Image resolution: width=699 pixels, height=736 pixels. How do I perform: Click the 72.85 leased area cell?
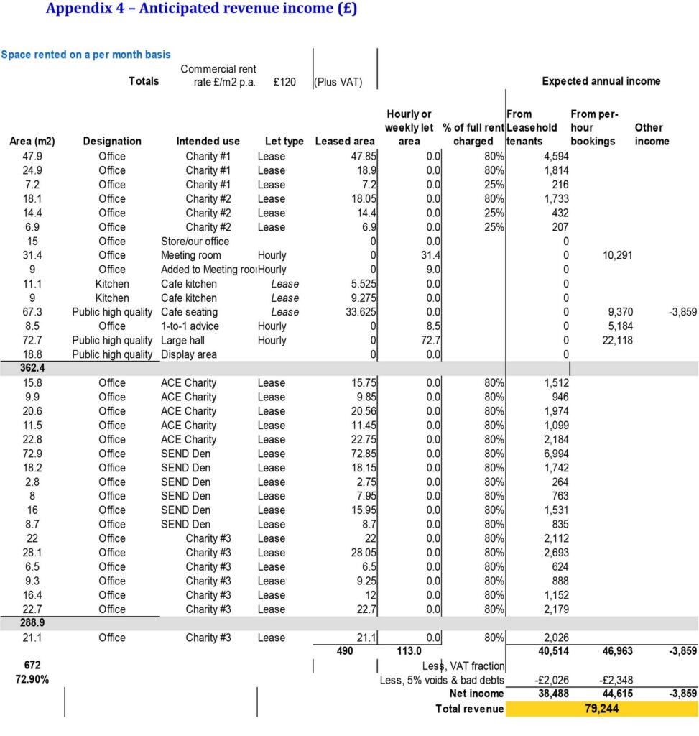(364, 454)
